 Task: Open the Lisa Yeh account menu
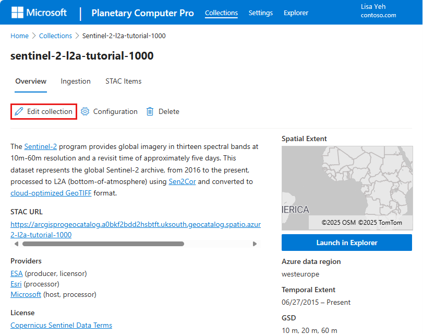(378, 11)
